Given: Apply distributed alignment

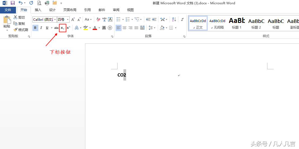Looking at the screenshot, I should tap(142, 28).
